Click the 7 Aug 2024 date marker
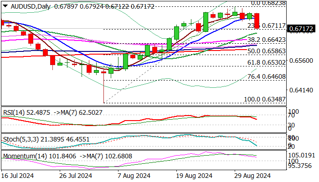The image size is (319, 182). coord(134,176)
